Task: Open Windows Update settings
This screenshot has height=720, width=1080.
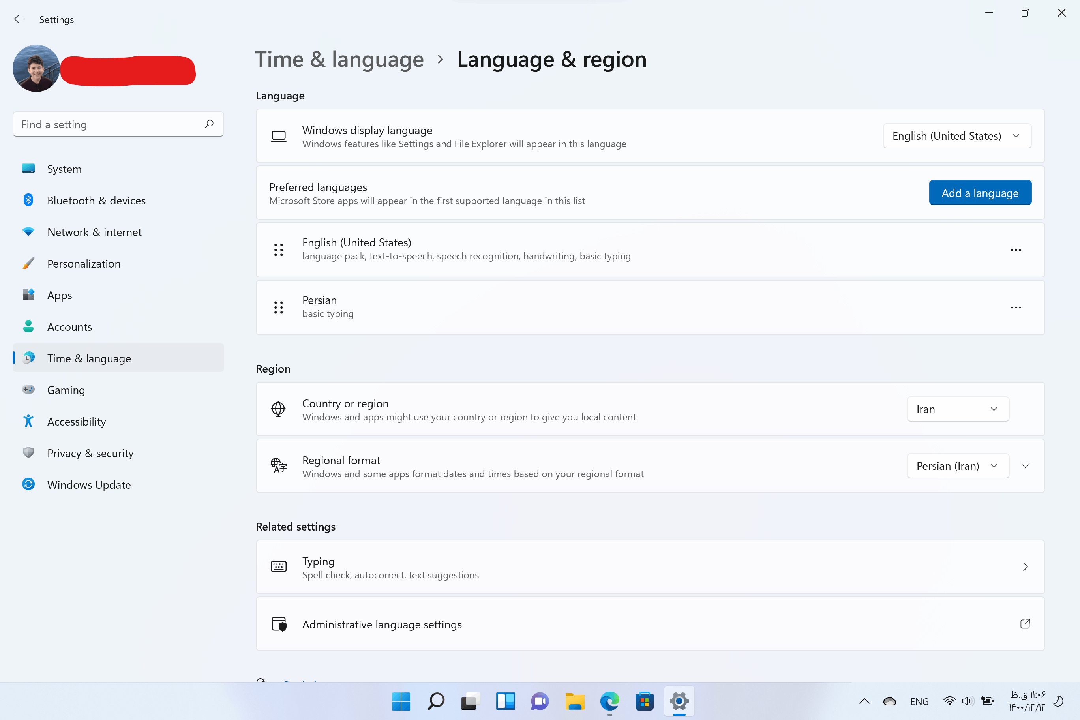Action: (x=118, y=484)
